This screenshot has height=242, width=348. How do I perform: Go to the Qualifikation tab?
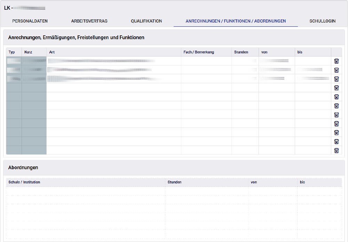(146, 21)
